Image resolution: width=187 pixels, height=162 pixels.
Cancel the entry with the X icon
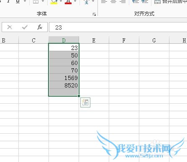pyautogui.click(x=10, y=27)
